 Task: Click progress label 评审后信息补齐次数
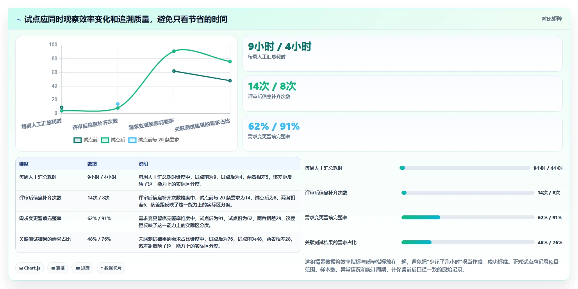tap(326, 193)
